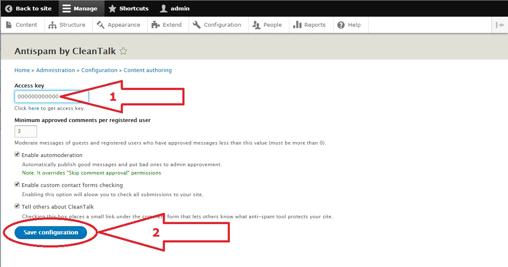
Task: Go to Home breadcrumb link
Action: (x=22, y=70)
